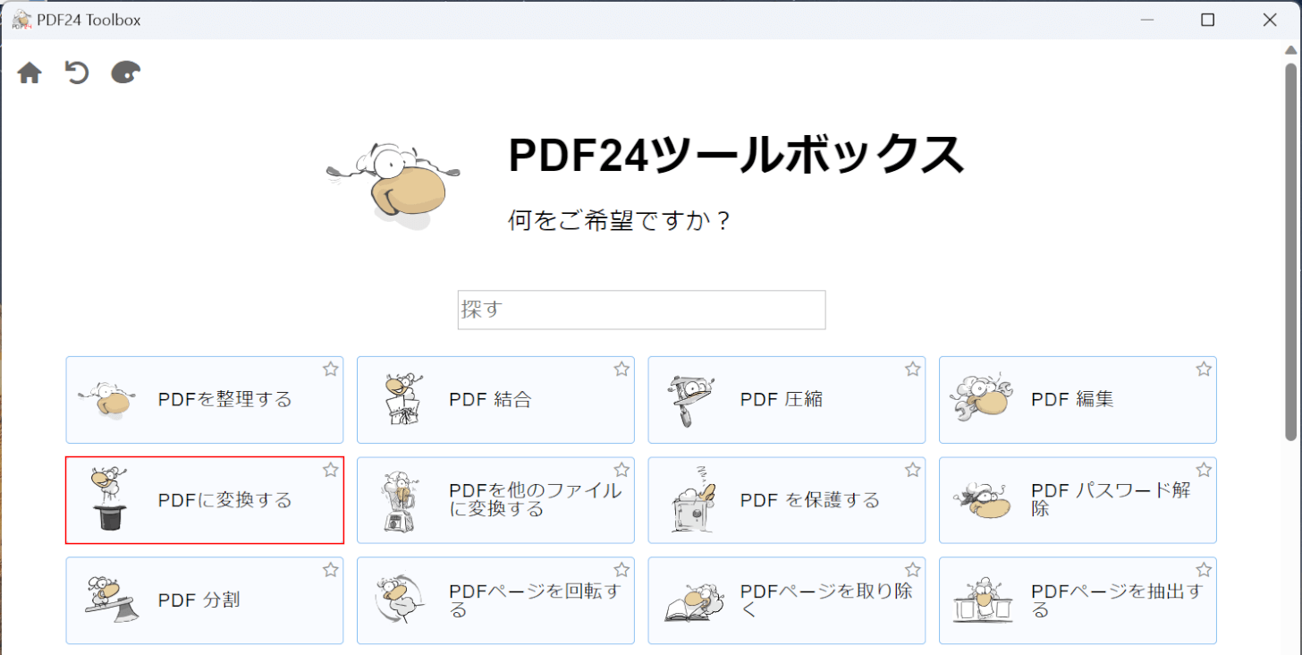Image resolution: width=1302 pixels, height=655 pixels.
Task: Open the theme palette icon
Action: pos(125,72)
